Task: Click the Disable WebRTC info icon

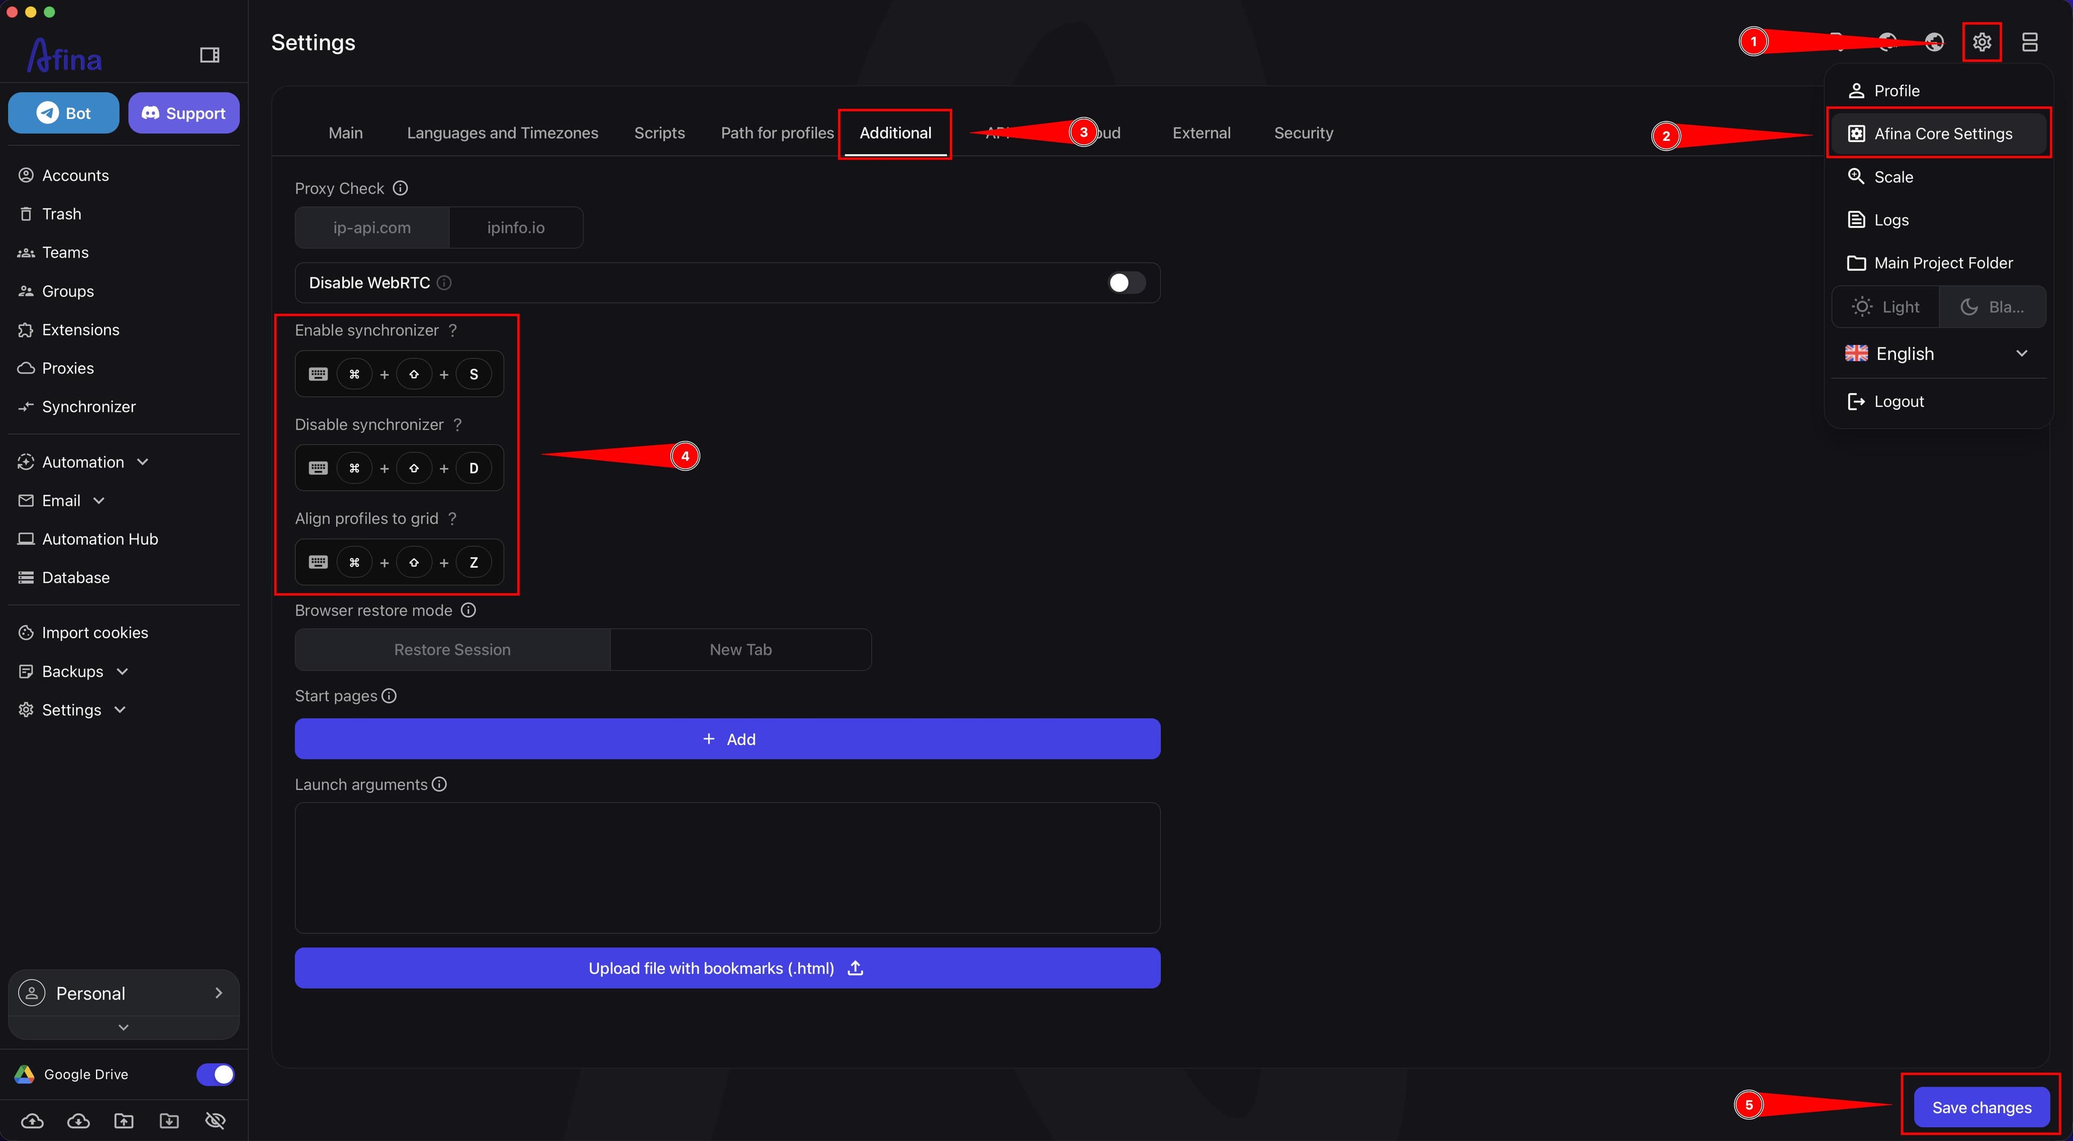Action: coord(443,282)
